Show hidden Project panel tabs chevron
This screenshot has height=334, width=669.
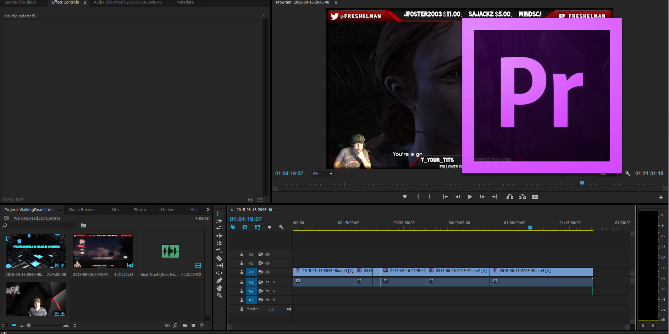(x=209, y=210)
